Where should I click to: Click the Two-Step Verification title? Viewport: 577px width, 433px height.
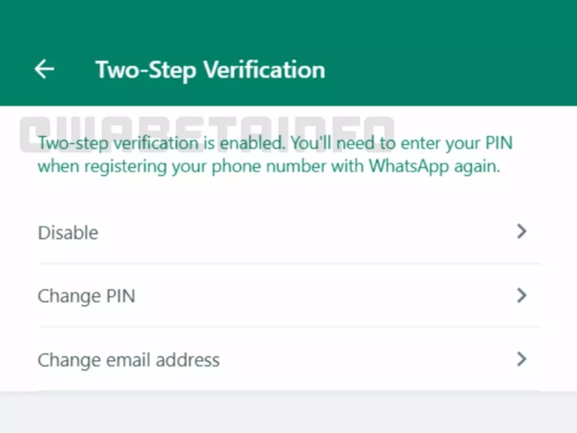210,70
